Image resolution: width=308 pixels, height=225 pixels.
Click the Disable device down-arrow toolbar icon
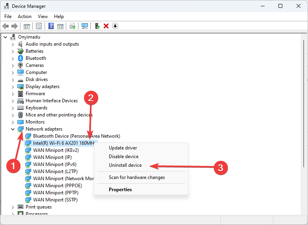tap(115, 26)
